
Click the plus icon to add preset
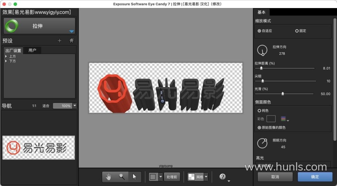coord(59,41)
